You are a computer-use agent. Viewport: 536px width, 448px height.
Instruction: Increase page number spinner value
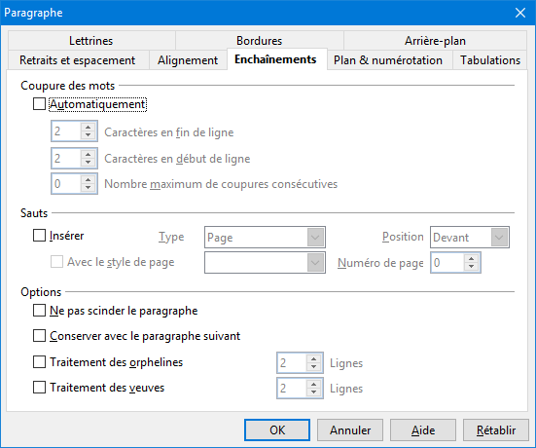click(x=472, y=259)
